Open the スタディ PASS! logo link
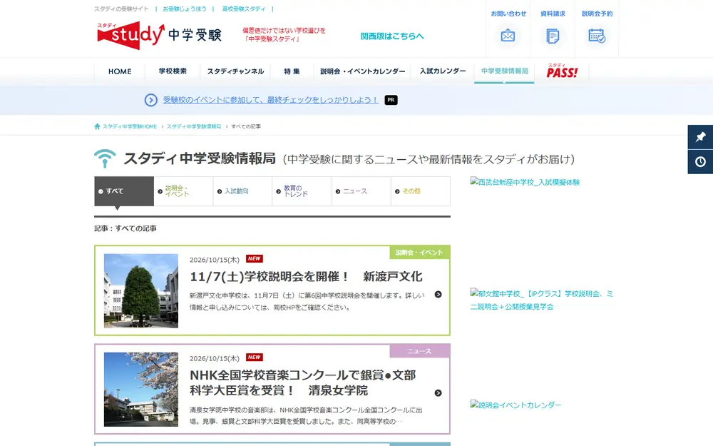 pos(562,71)
